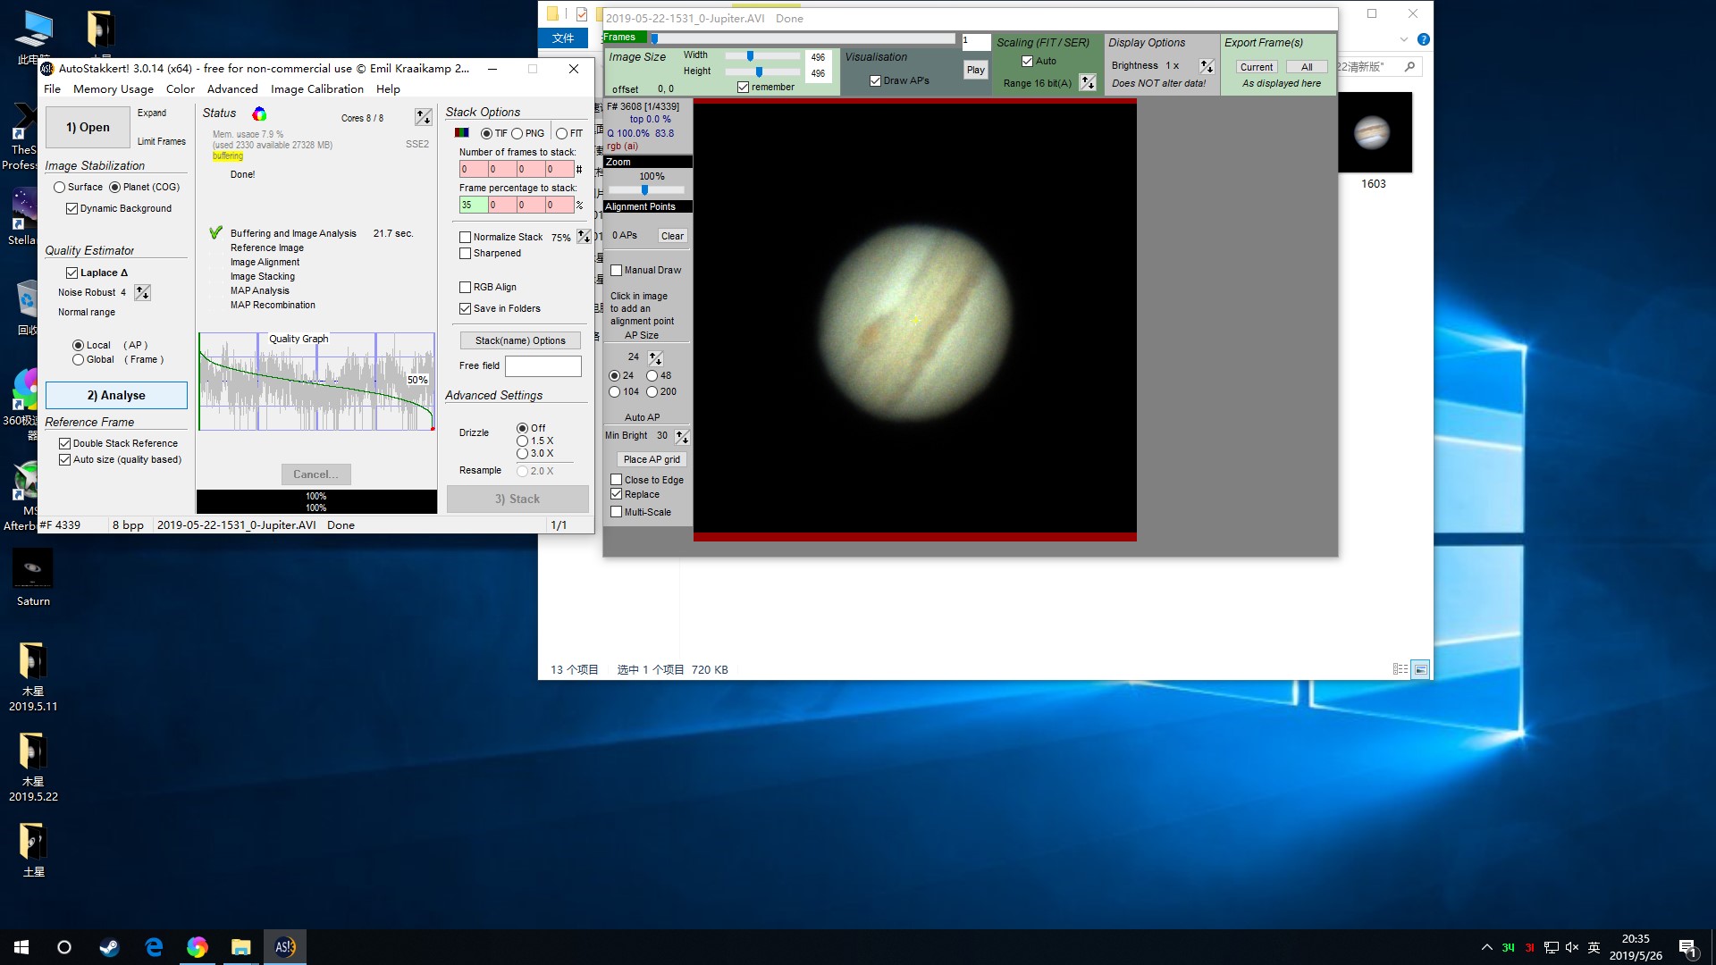Open the Advanced menu in AutoStakkert
This screenshot has width=1716, height=965.
(231, 89)
